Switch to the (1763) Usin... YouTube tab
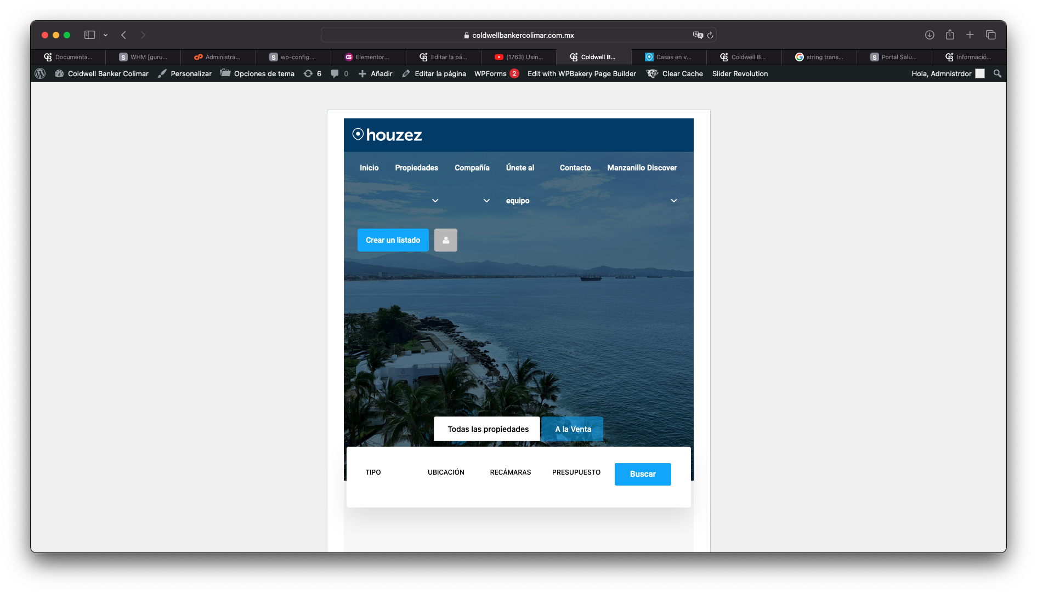Image resolution: width=1037 pixels, height=593 pixels. pyautogui.click(x=519, y=57)
